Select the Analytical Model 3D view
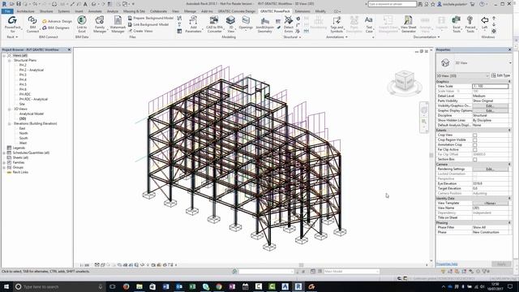The height and width of the screenshot is (292, 519). [x=32, y=114]
